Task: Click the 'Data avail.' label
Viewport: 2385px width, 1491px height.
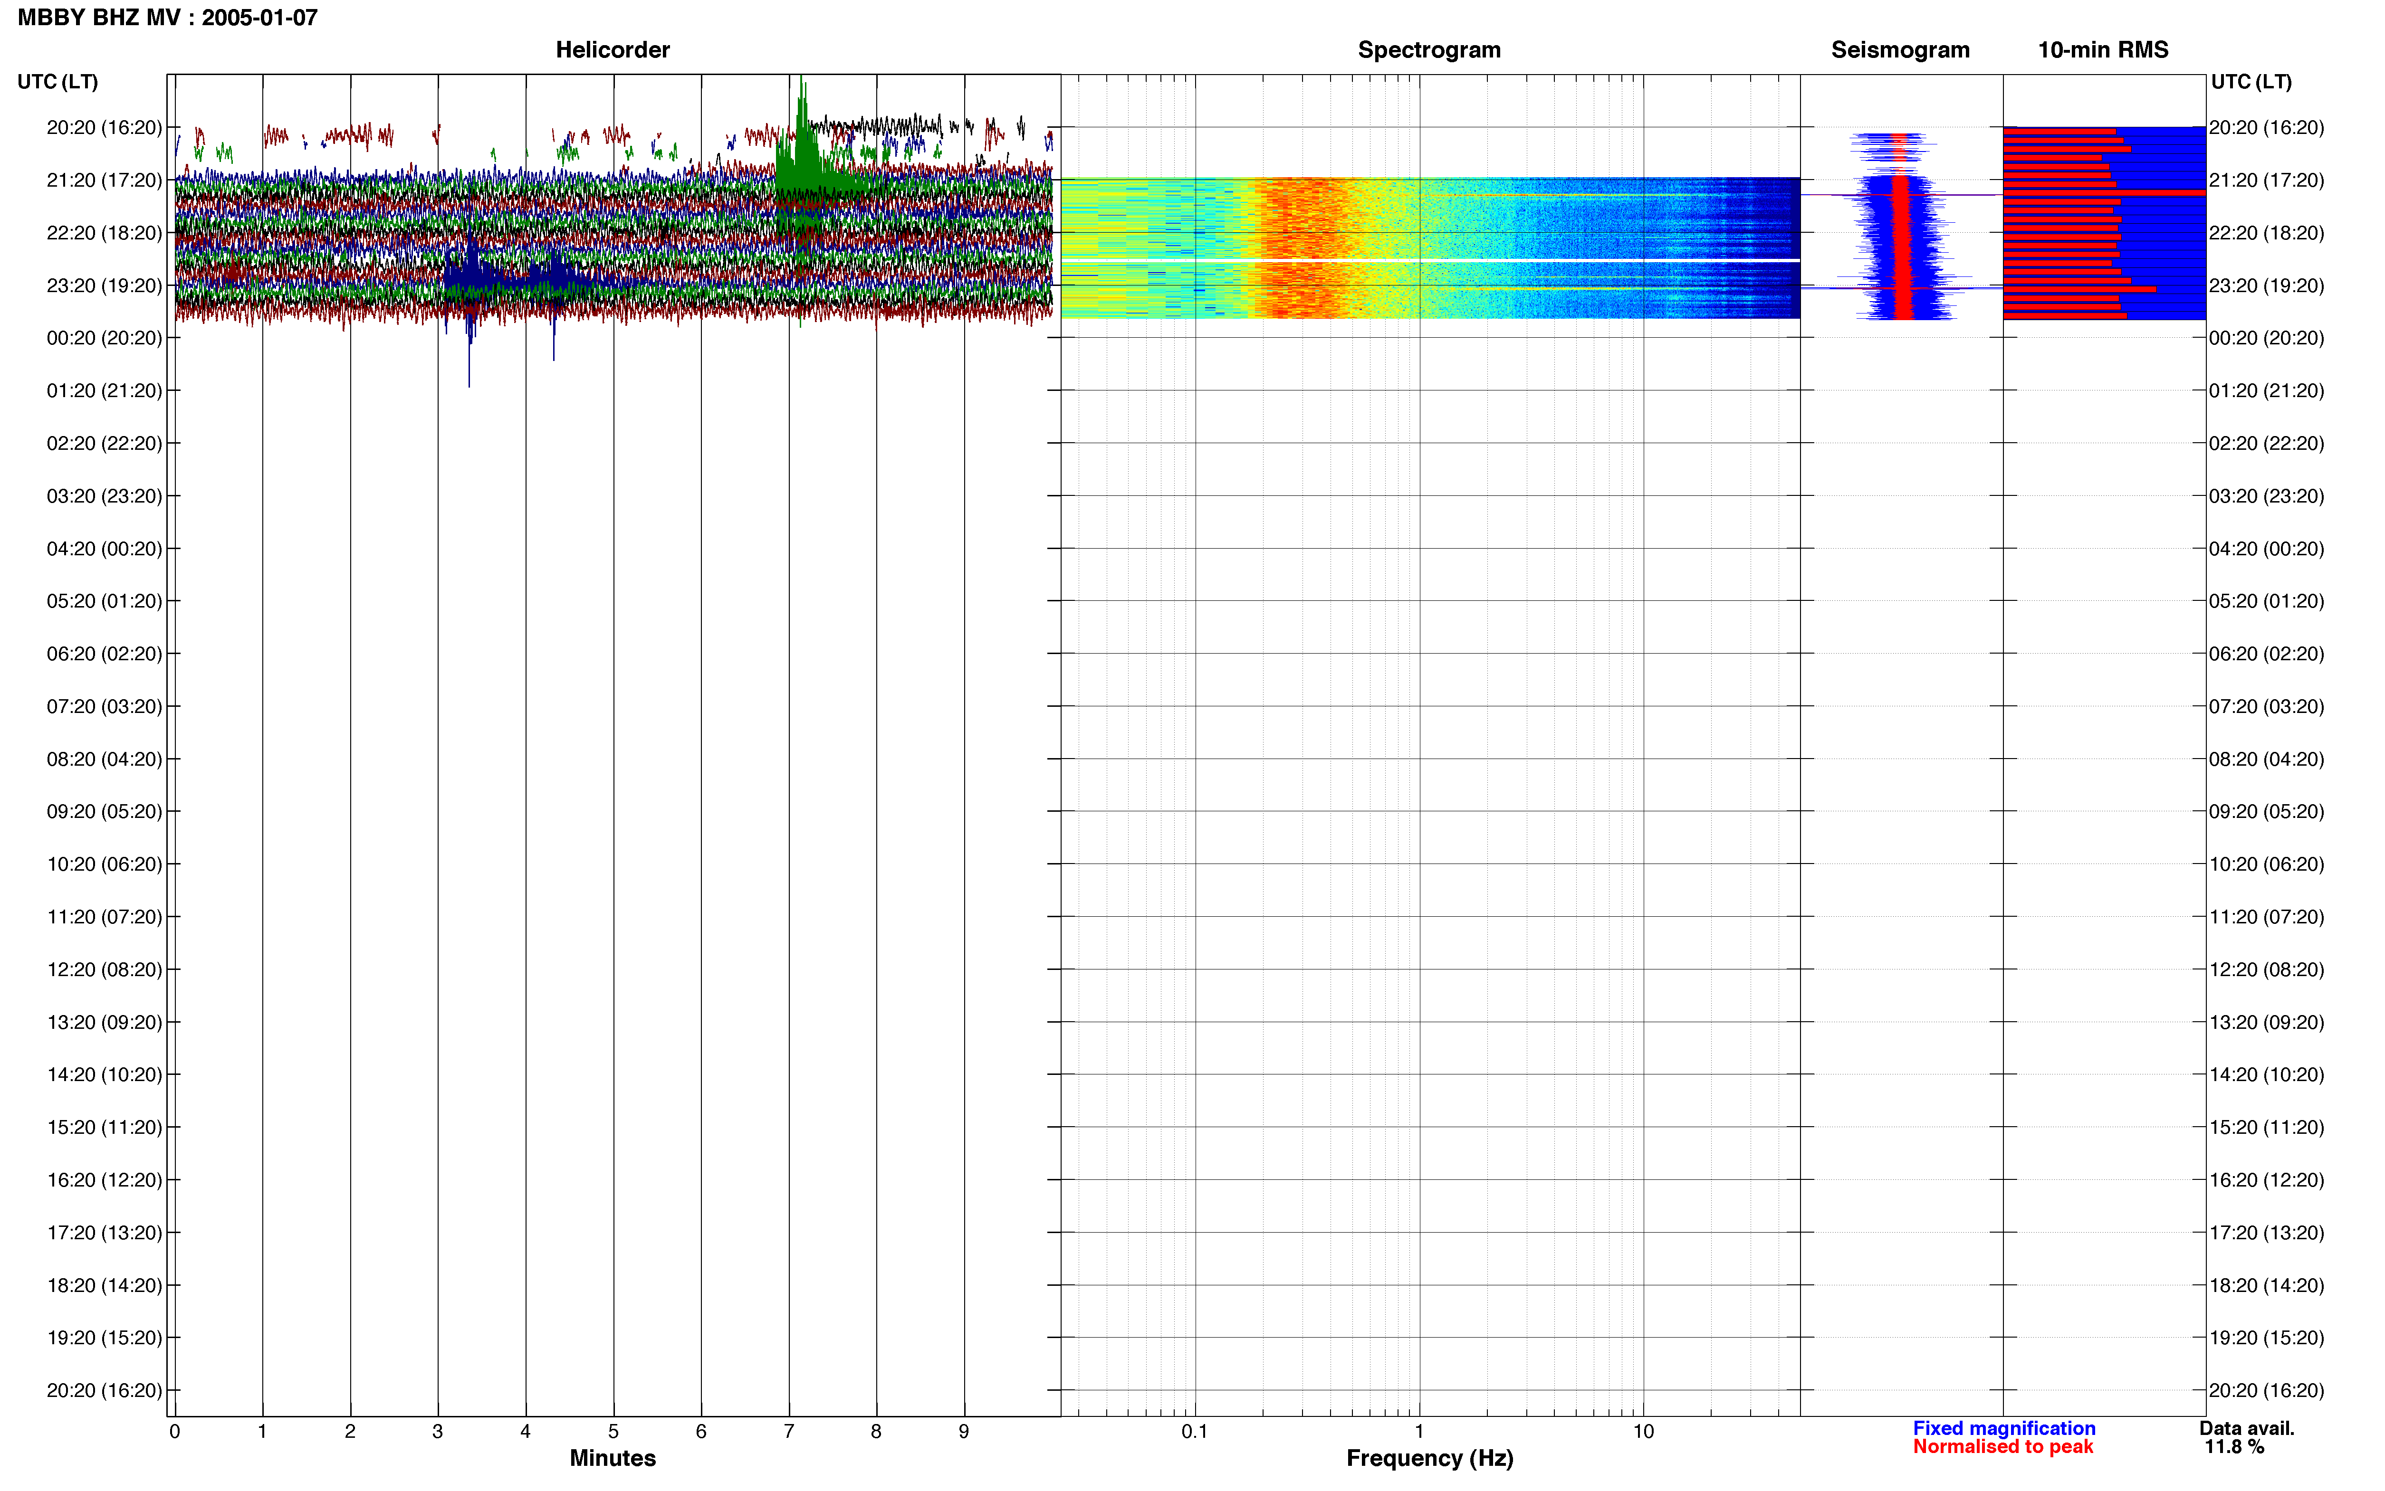Action: tap(2247, 1428)
